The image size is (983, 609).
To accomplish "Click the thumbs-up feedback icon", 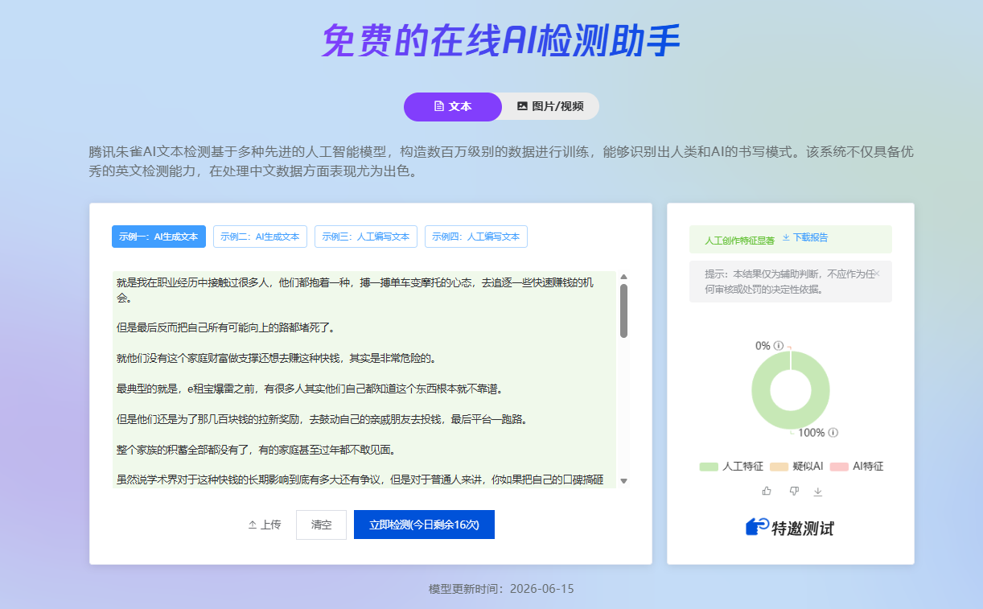I will [767, 491].
